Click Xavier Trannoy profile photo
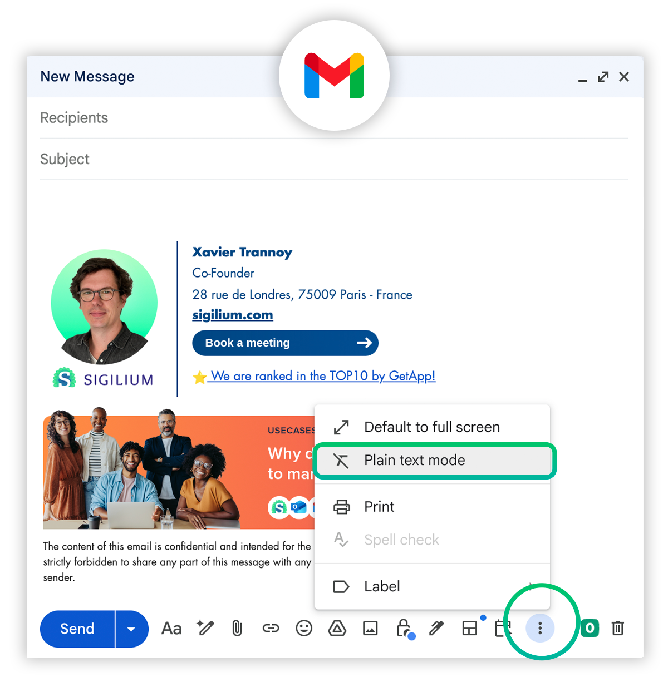668x682 pixels. pos(104,307)
